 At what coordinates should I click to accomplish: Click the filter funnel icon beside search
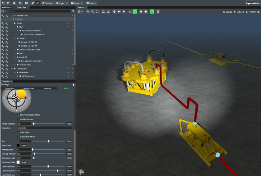(x=73, y=11)
